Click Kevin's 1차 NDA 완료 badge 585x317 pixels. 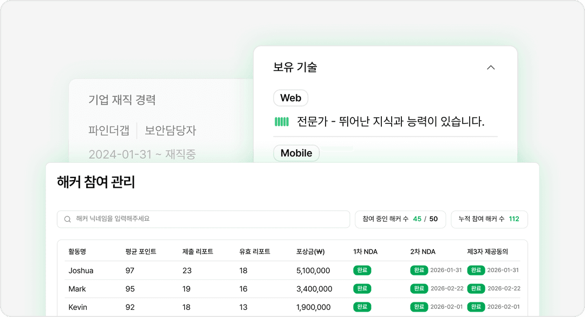pyautogui.click(x=362, y=307)
